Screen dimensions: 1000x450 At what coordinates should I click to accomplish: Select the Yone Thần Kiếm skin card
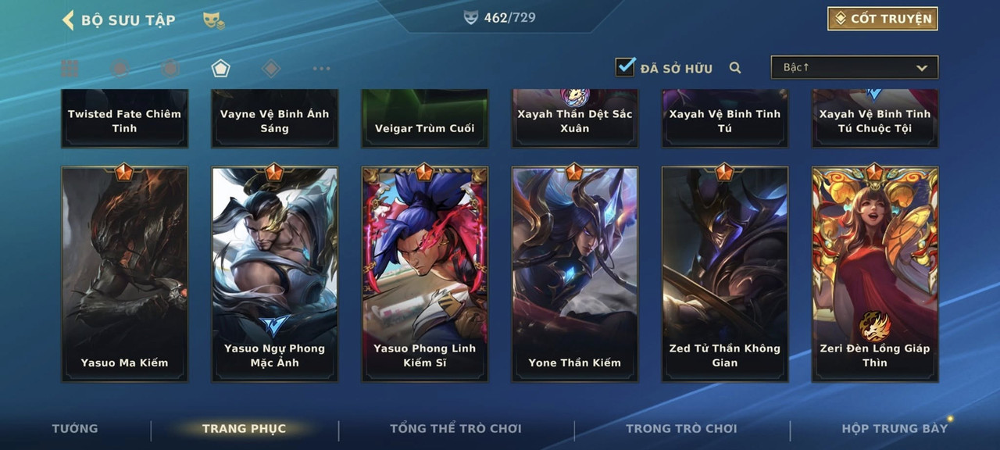[575, 273]
